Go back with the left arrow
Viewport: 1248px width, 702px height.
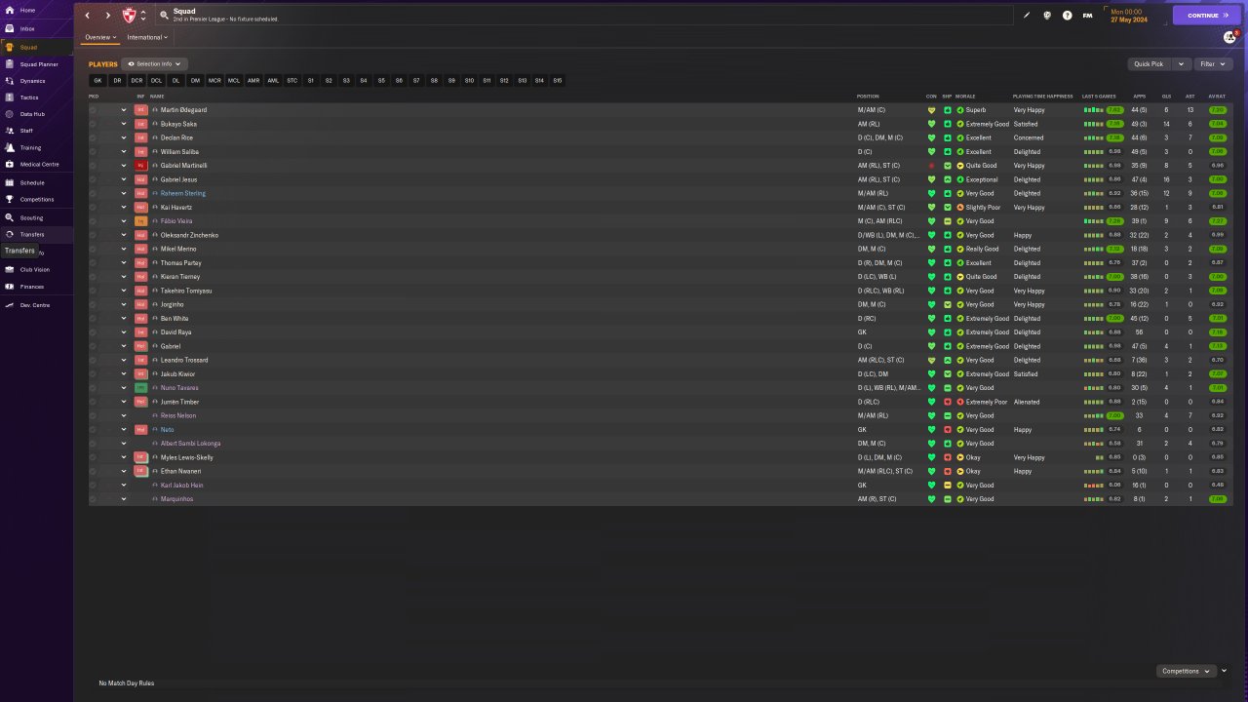[87, 16]
